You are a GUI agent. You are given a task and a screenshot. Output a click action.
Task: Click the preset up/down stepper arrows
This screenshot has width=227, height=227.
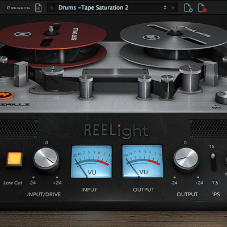[165, 7]
